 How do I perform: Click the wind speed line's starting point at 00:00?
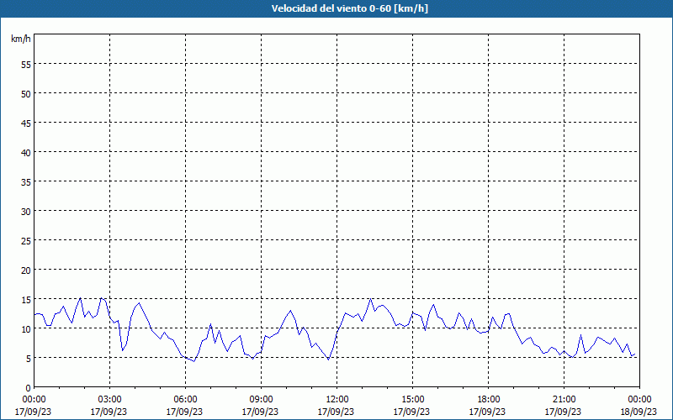tap(34, 314)
